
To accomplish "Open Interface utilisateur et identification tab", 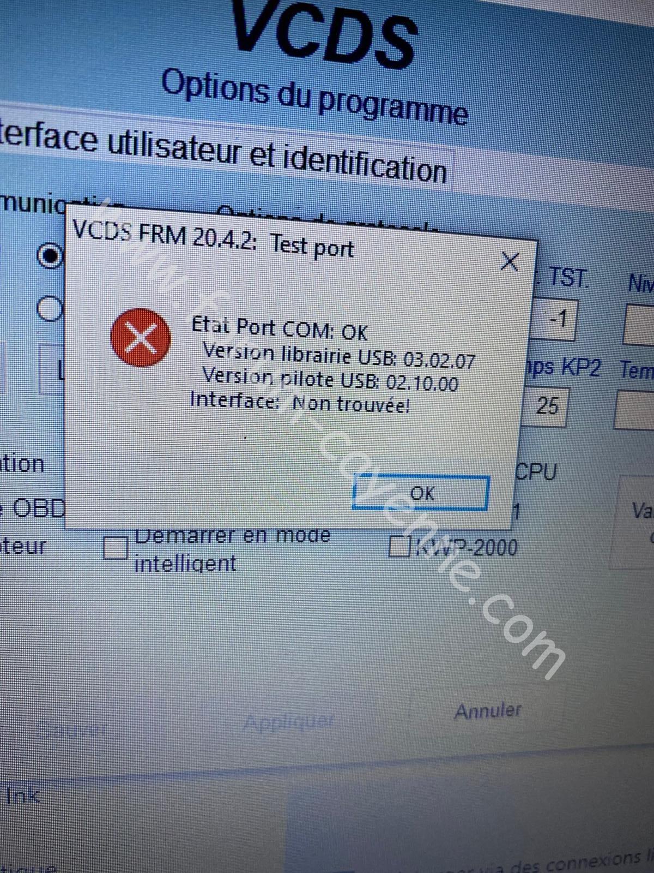I will 223,152.
